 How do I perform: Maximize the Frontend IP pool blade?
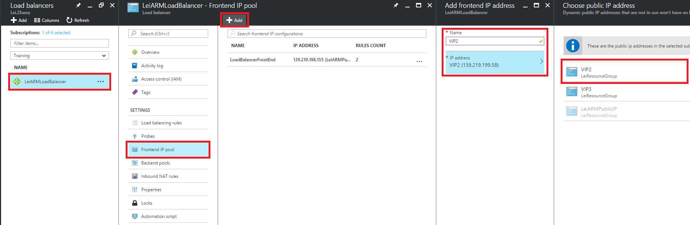click(x=419, y=5)
